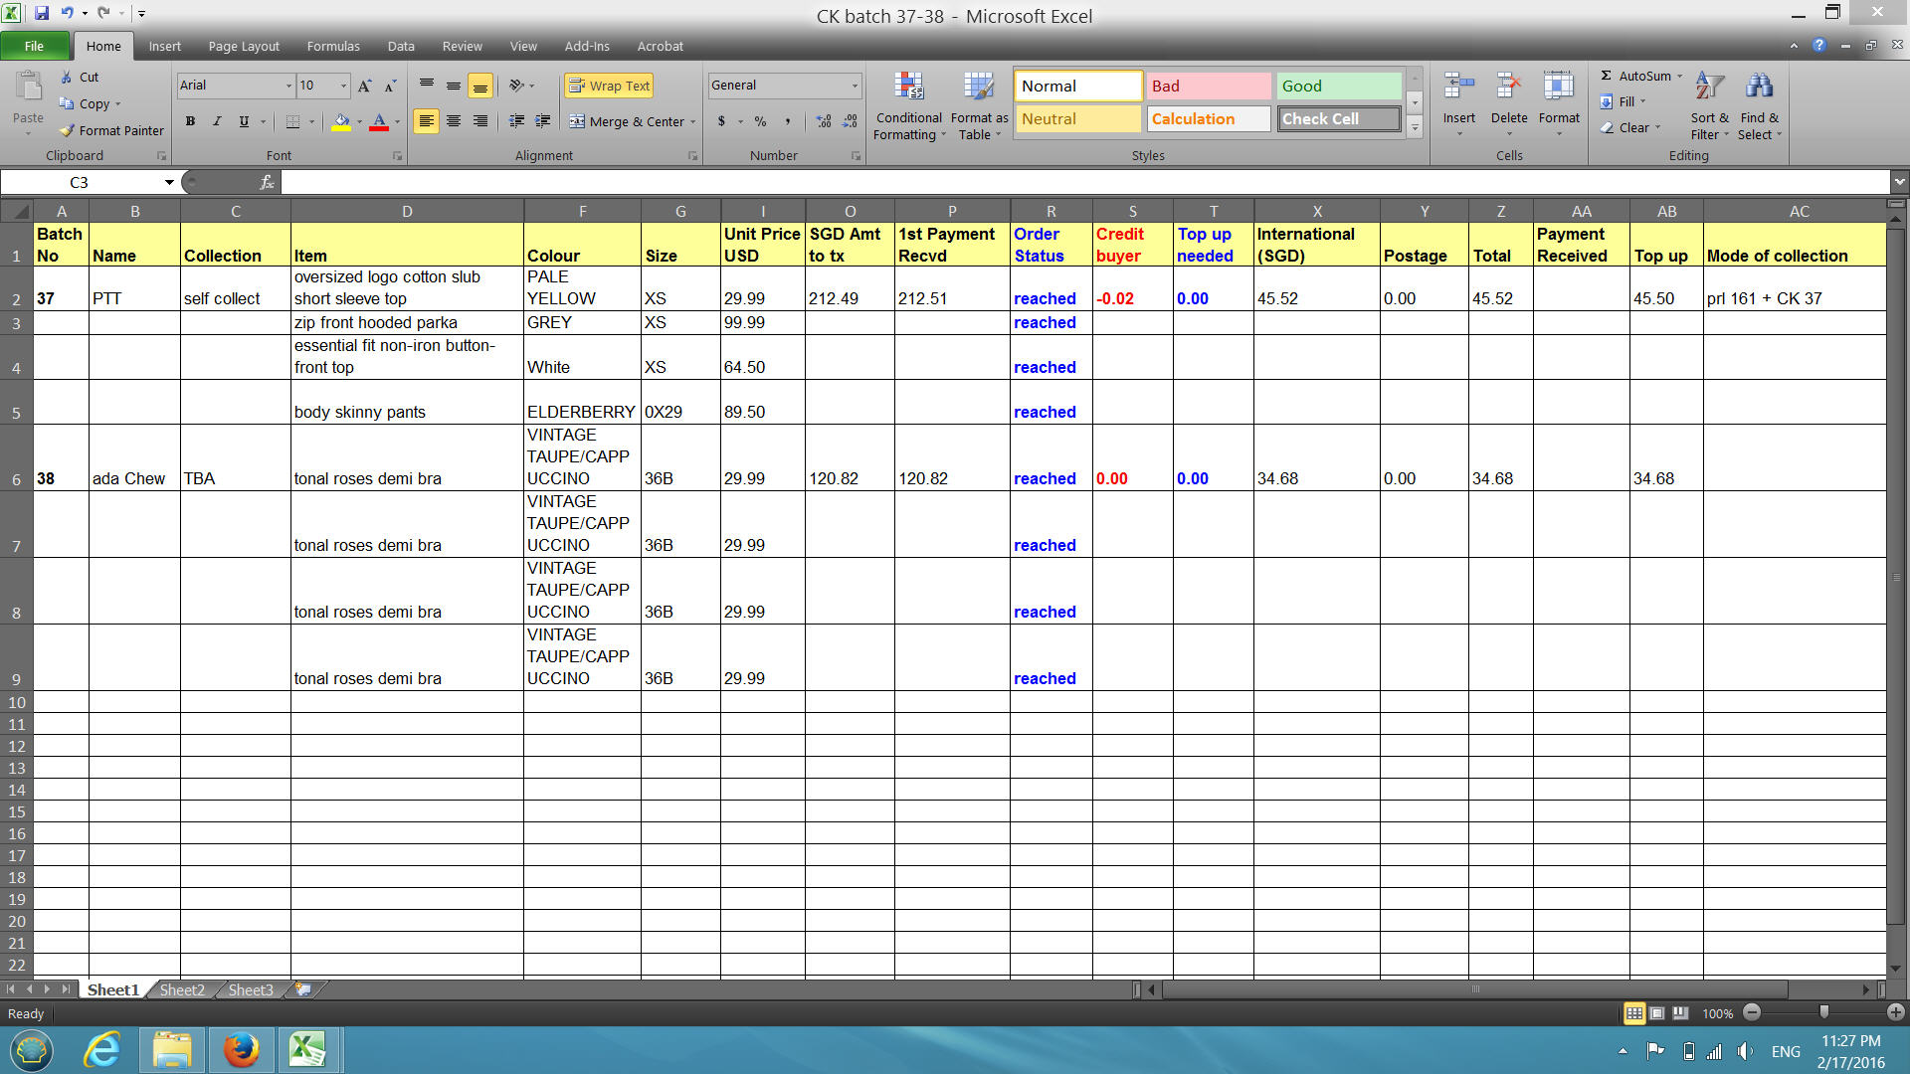Viewport: 1910px width, 1074px height.
Task: Open Conditional Formatting menu
Action: (x=908, y=107)
